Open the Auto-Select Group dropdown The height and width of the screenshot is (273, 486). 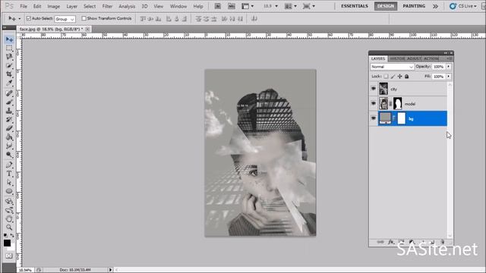pos(65,19)
